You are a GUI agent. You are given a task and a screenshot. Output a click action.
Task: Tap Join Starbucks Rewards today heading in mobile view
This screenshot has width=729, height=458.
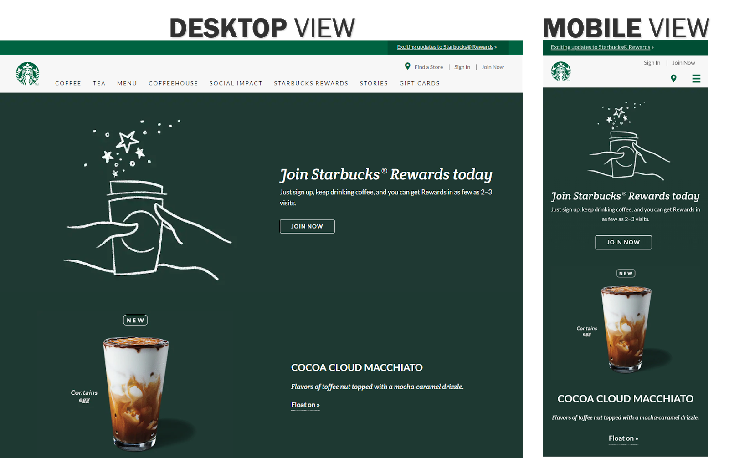click(625, 196)
